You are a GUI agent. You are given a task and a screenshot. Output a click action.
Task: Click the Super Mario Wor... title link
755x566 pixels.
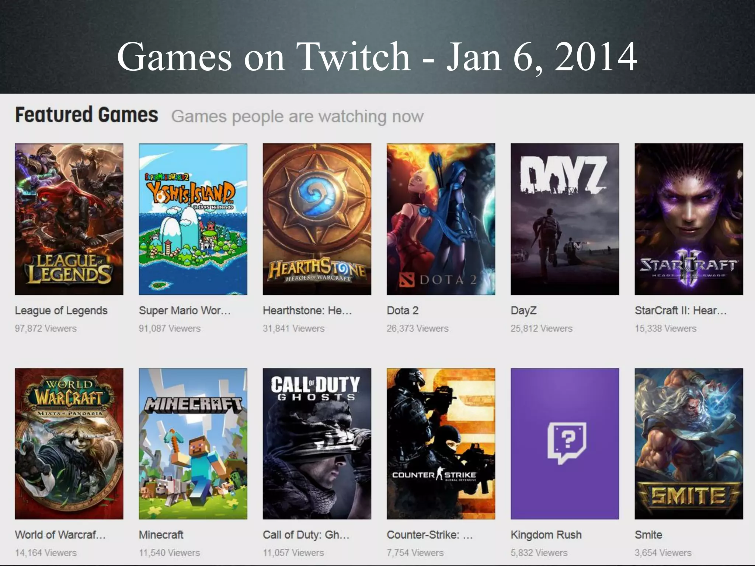(x=185, y=311)
